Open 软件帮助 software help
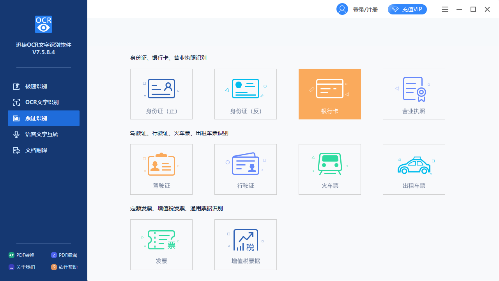This screenshot has width=499, height=281. click(64, 267)
